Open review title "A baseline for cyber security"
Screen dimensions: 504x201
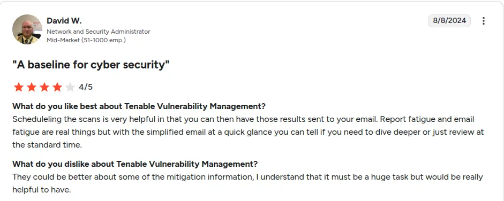(x=91, y=65)
